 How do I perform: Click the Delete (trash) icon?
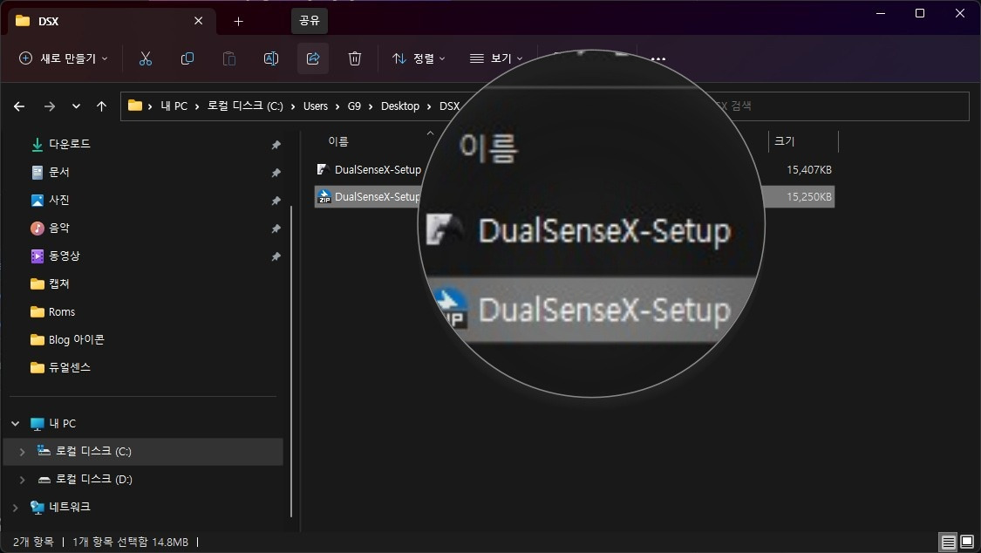[x=354, y=58]
